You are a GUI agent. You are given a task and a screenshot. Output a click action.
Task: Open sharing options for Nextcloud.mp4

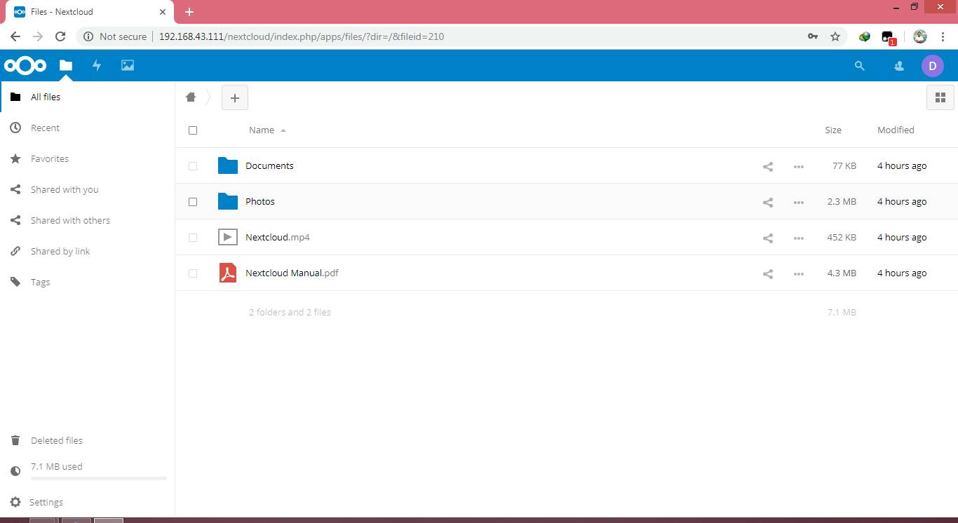[767, 237]
